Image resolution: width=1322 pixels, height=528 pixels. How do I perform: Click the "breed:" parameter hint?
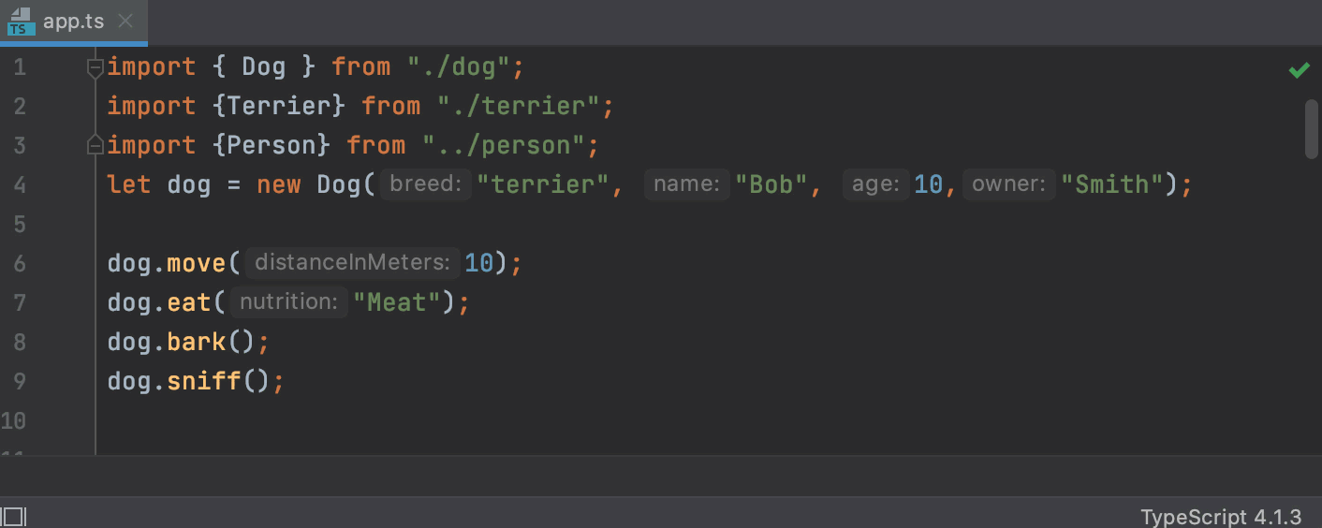[x=427, y=184]
